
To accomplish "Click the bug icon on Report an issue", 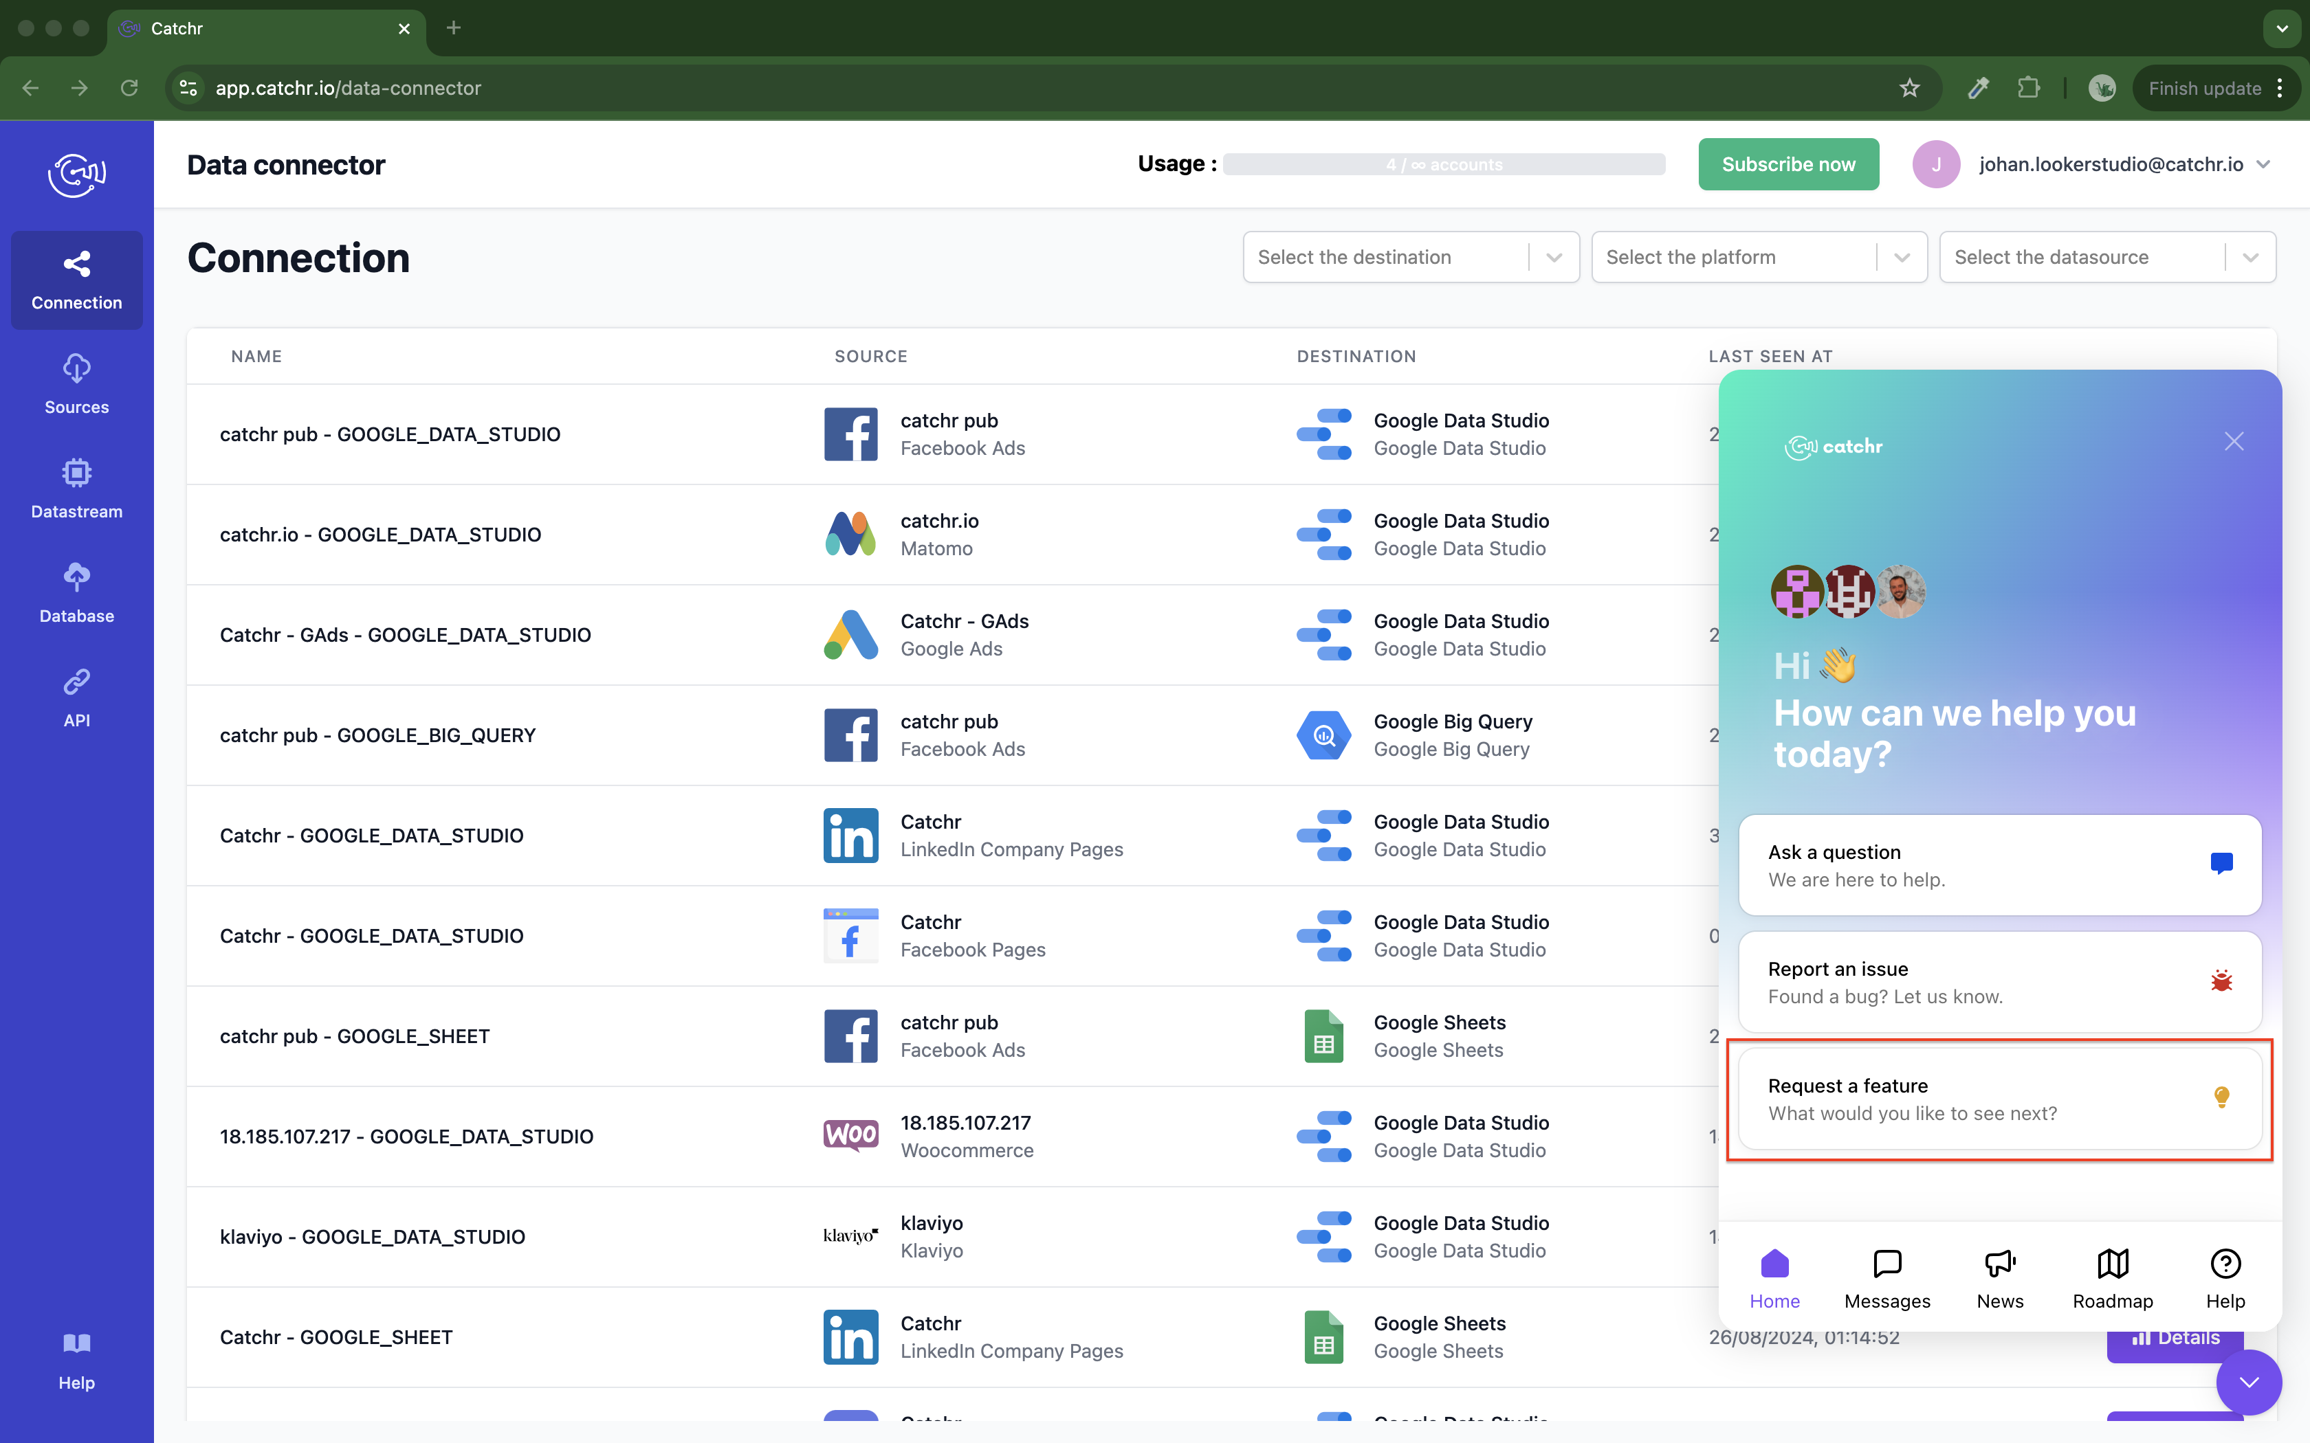I will (x=2221, y=981).
